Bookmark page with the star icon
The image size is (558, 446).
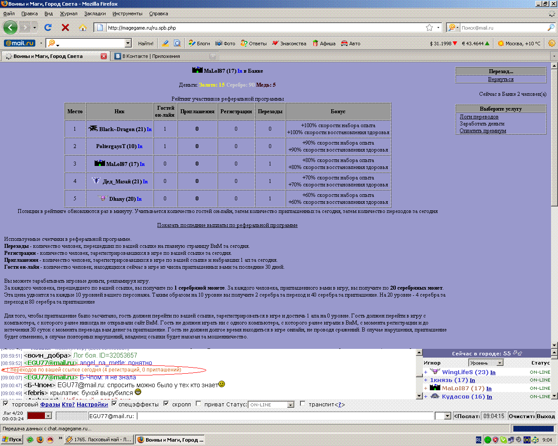tap(429, 27)
